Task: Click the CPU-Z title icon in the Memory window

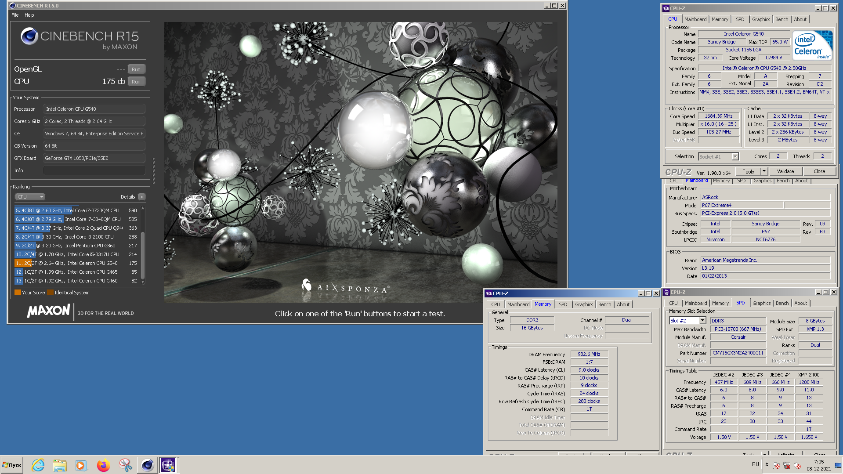Action: click(x=488, y=293)
